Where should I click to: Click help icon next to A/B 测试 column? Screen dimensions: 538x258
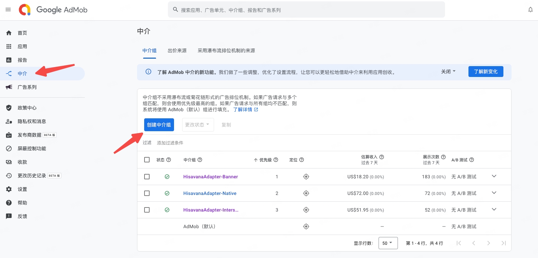click(x=472, y=160)
